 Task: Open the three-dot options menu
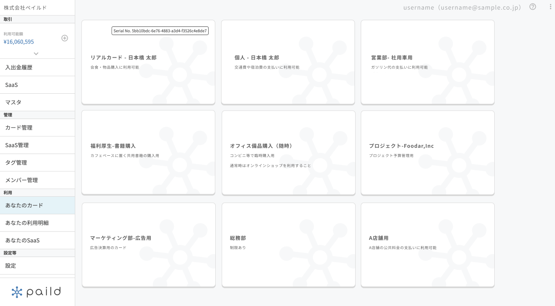click(x=550, y=7)
